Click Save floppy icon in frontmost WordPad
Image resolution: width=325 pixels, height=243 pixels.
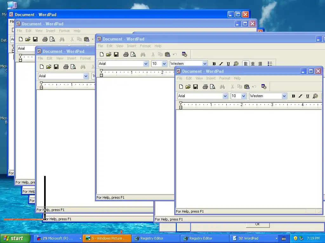click(x=196, y=87)
